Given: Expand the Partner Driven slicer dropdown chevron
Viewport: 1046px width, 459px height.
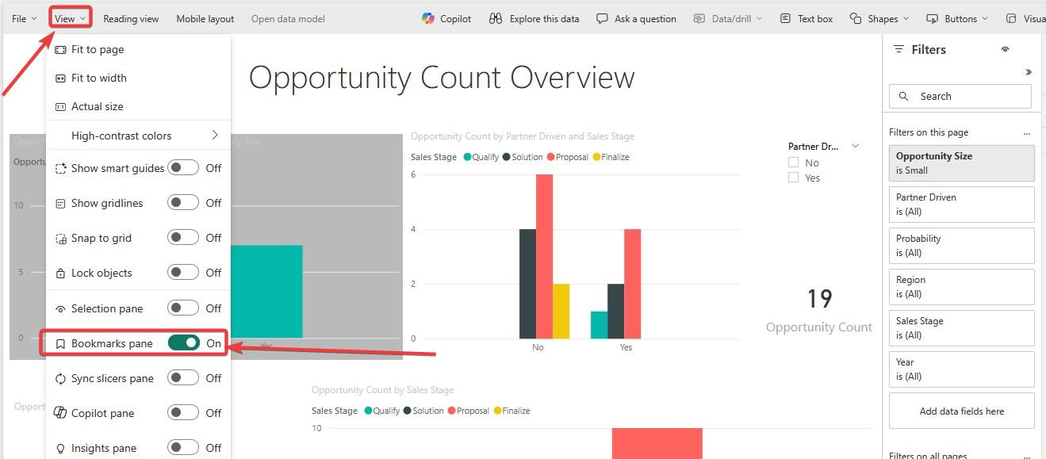Looking at the screenshot, I should coord(855,146).
